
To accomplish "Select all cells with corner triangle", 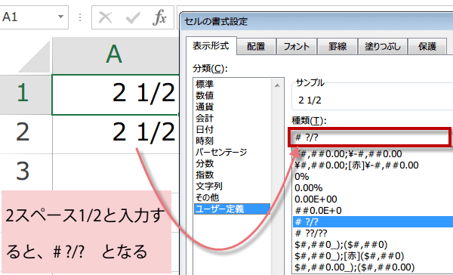I will pyautogui.click(x=33, y=57).
